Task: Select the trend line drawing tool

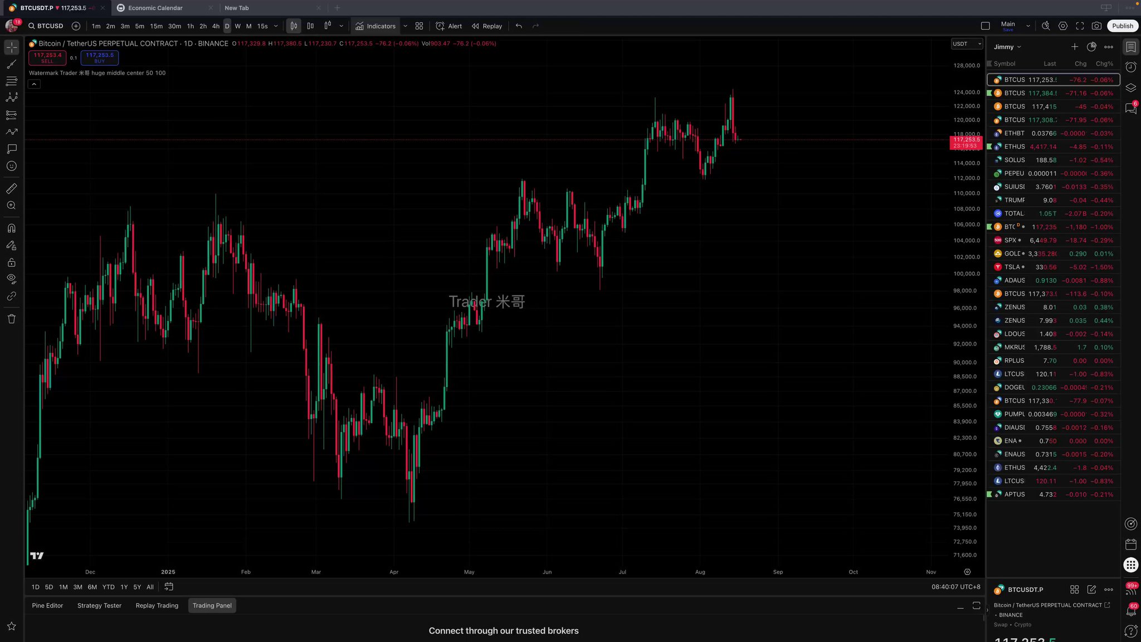Action: [12, 64]
